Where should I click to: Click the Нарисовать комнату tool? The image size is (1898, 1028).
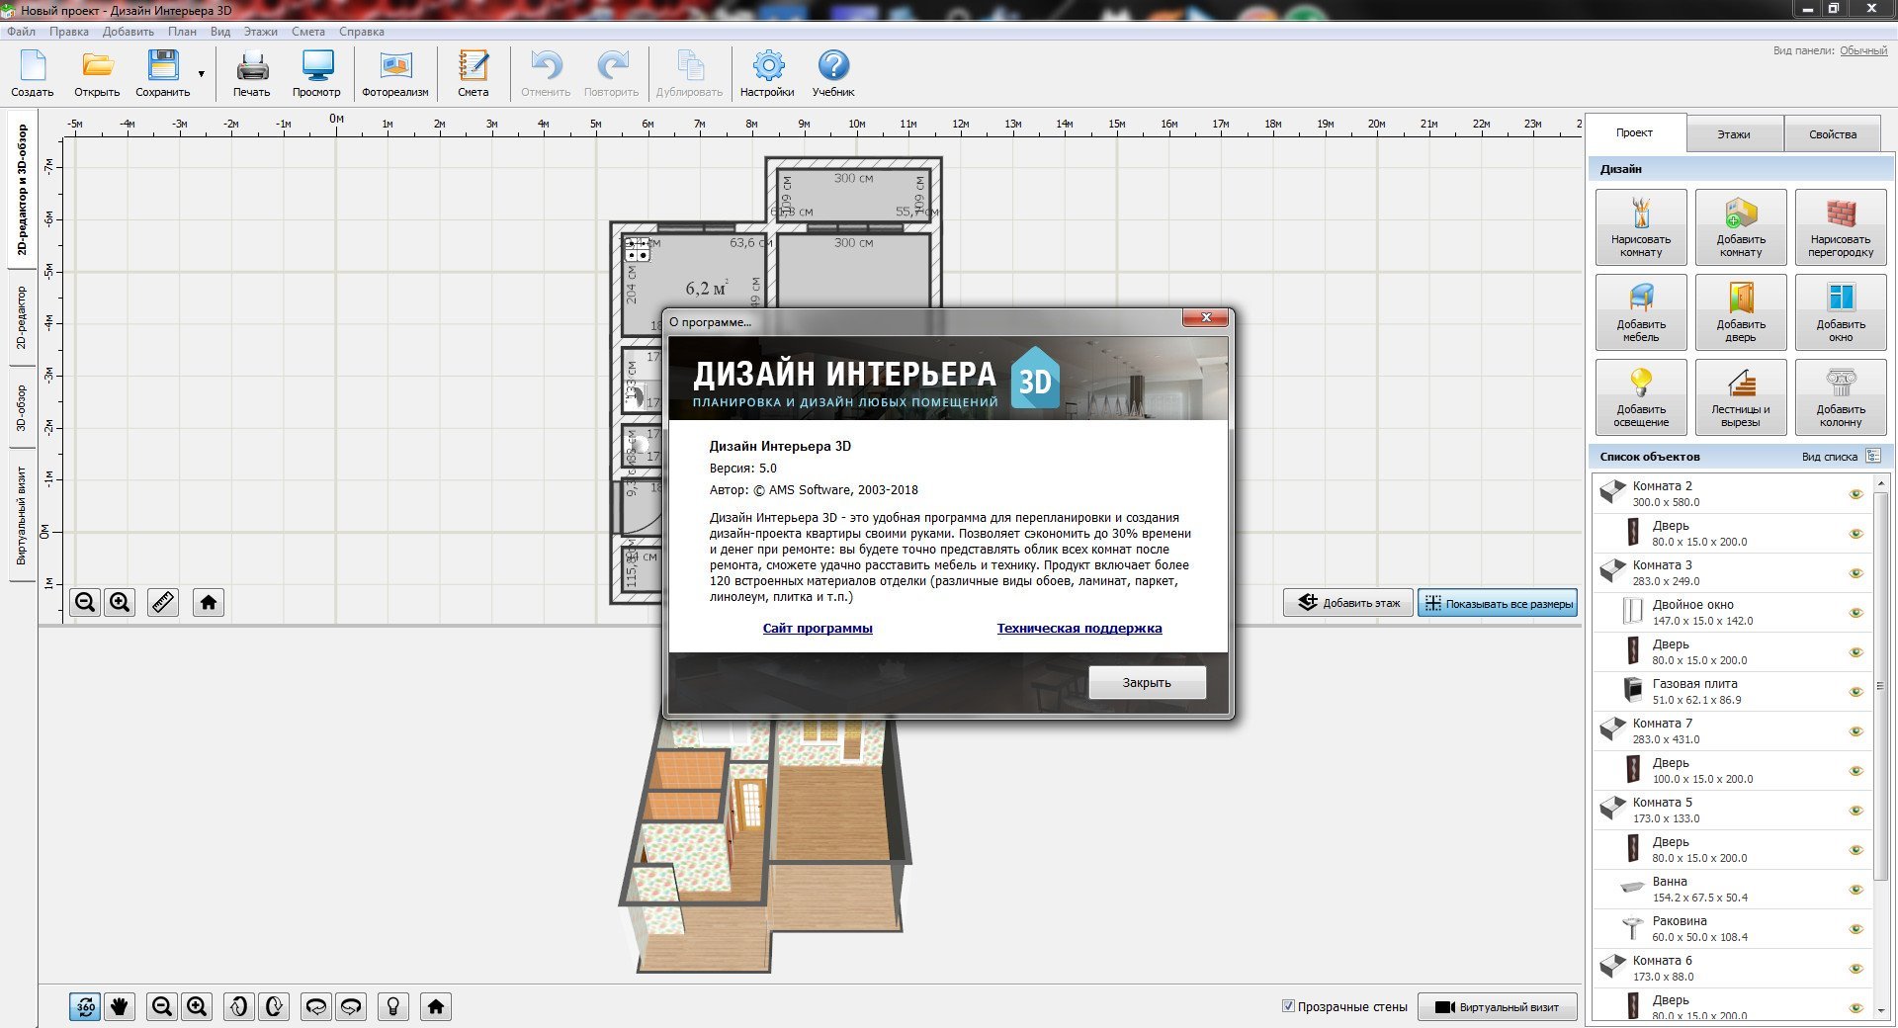(1641, 227)
